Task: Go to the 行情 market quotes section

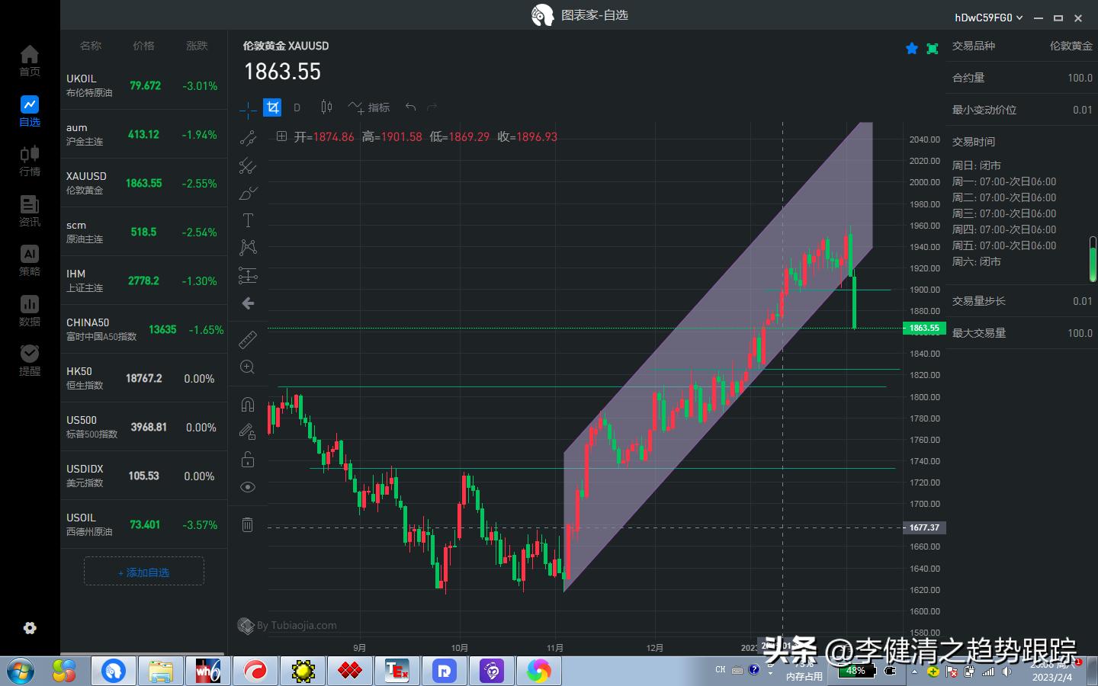Action: (30, 161)
